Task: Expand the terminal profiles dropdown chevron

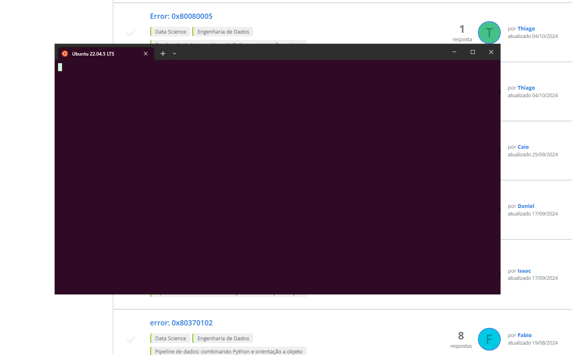Action: tap(175, 54)
